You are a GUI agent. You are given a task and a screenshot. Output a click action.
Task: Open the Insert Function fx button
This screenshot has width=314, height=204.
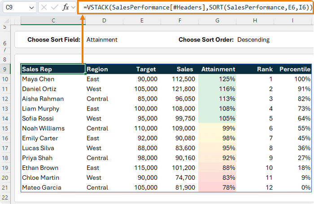click(65, 8)
